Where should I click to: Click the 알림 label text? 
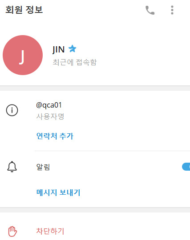[x=43, y=167]
